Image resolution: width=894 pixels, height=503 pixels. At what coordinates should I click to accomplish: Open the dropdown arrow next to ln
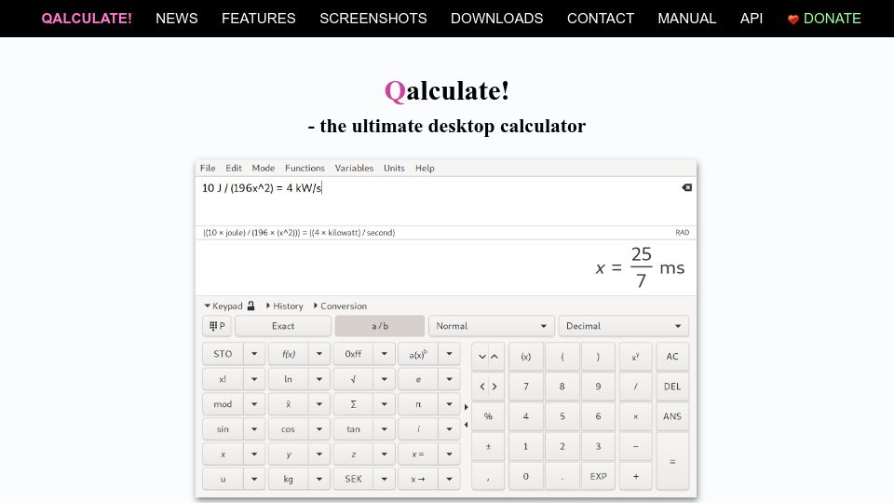(x=319, y=379)
